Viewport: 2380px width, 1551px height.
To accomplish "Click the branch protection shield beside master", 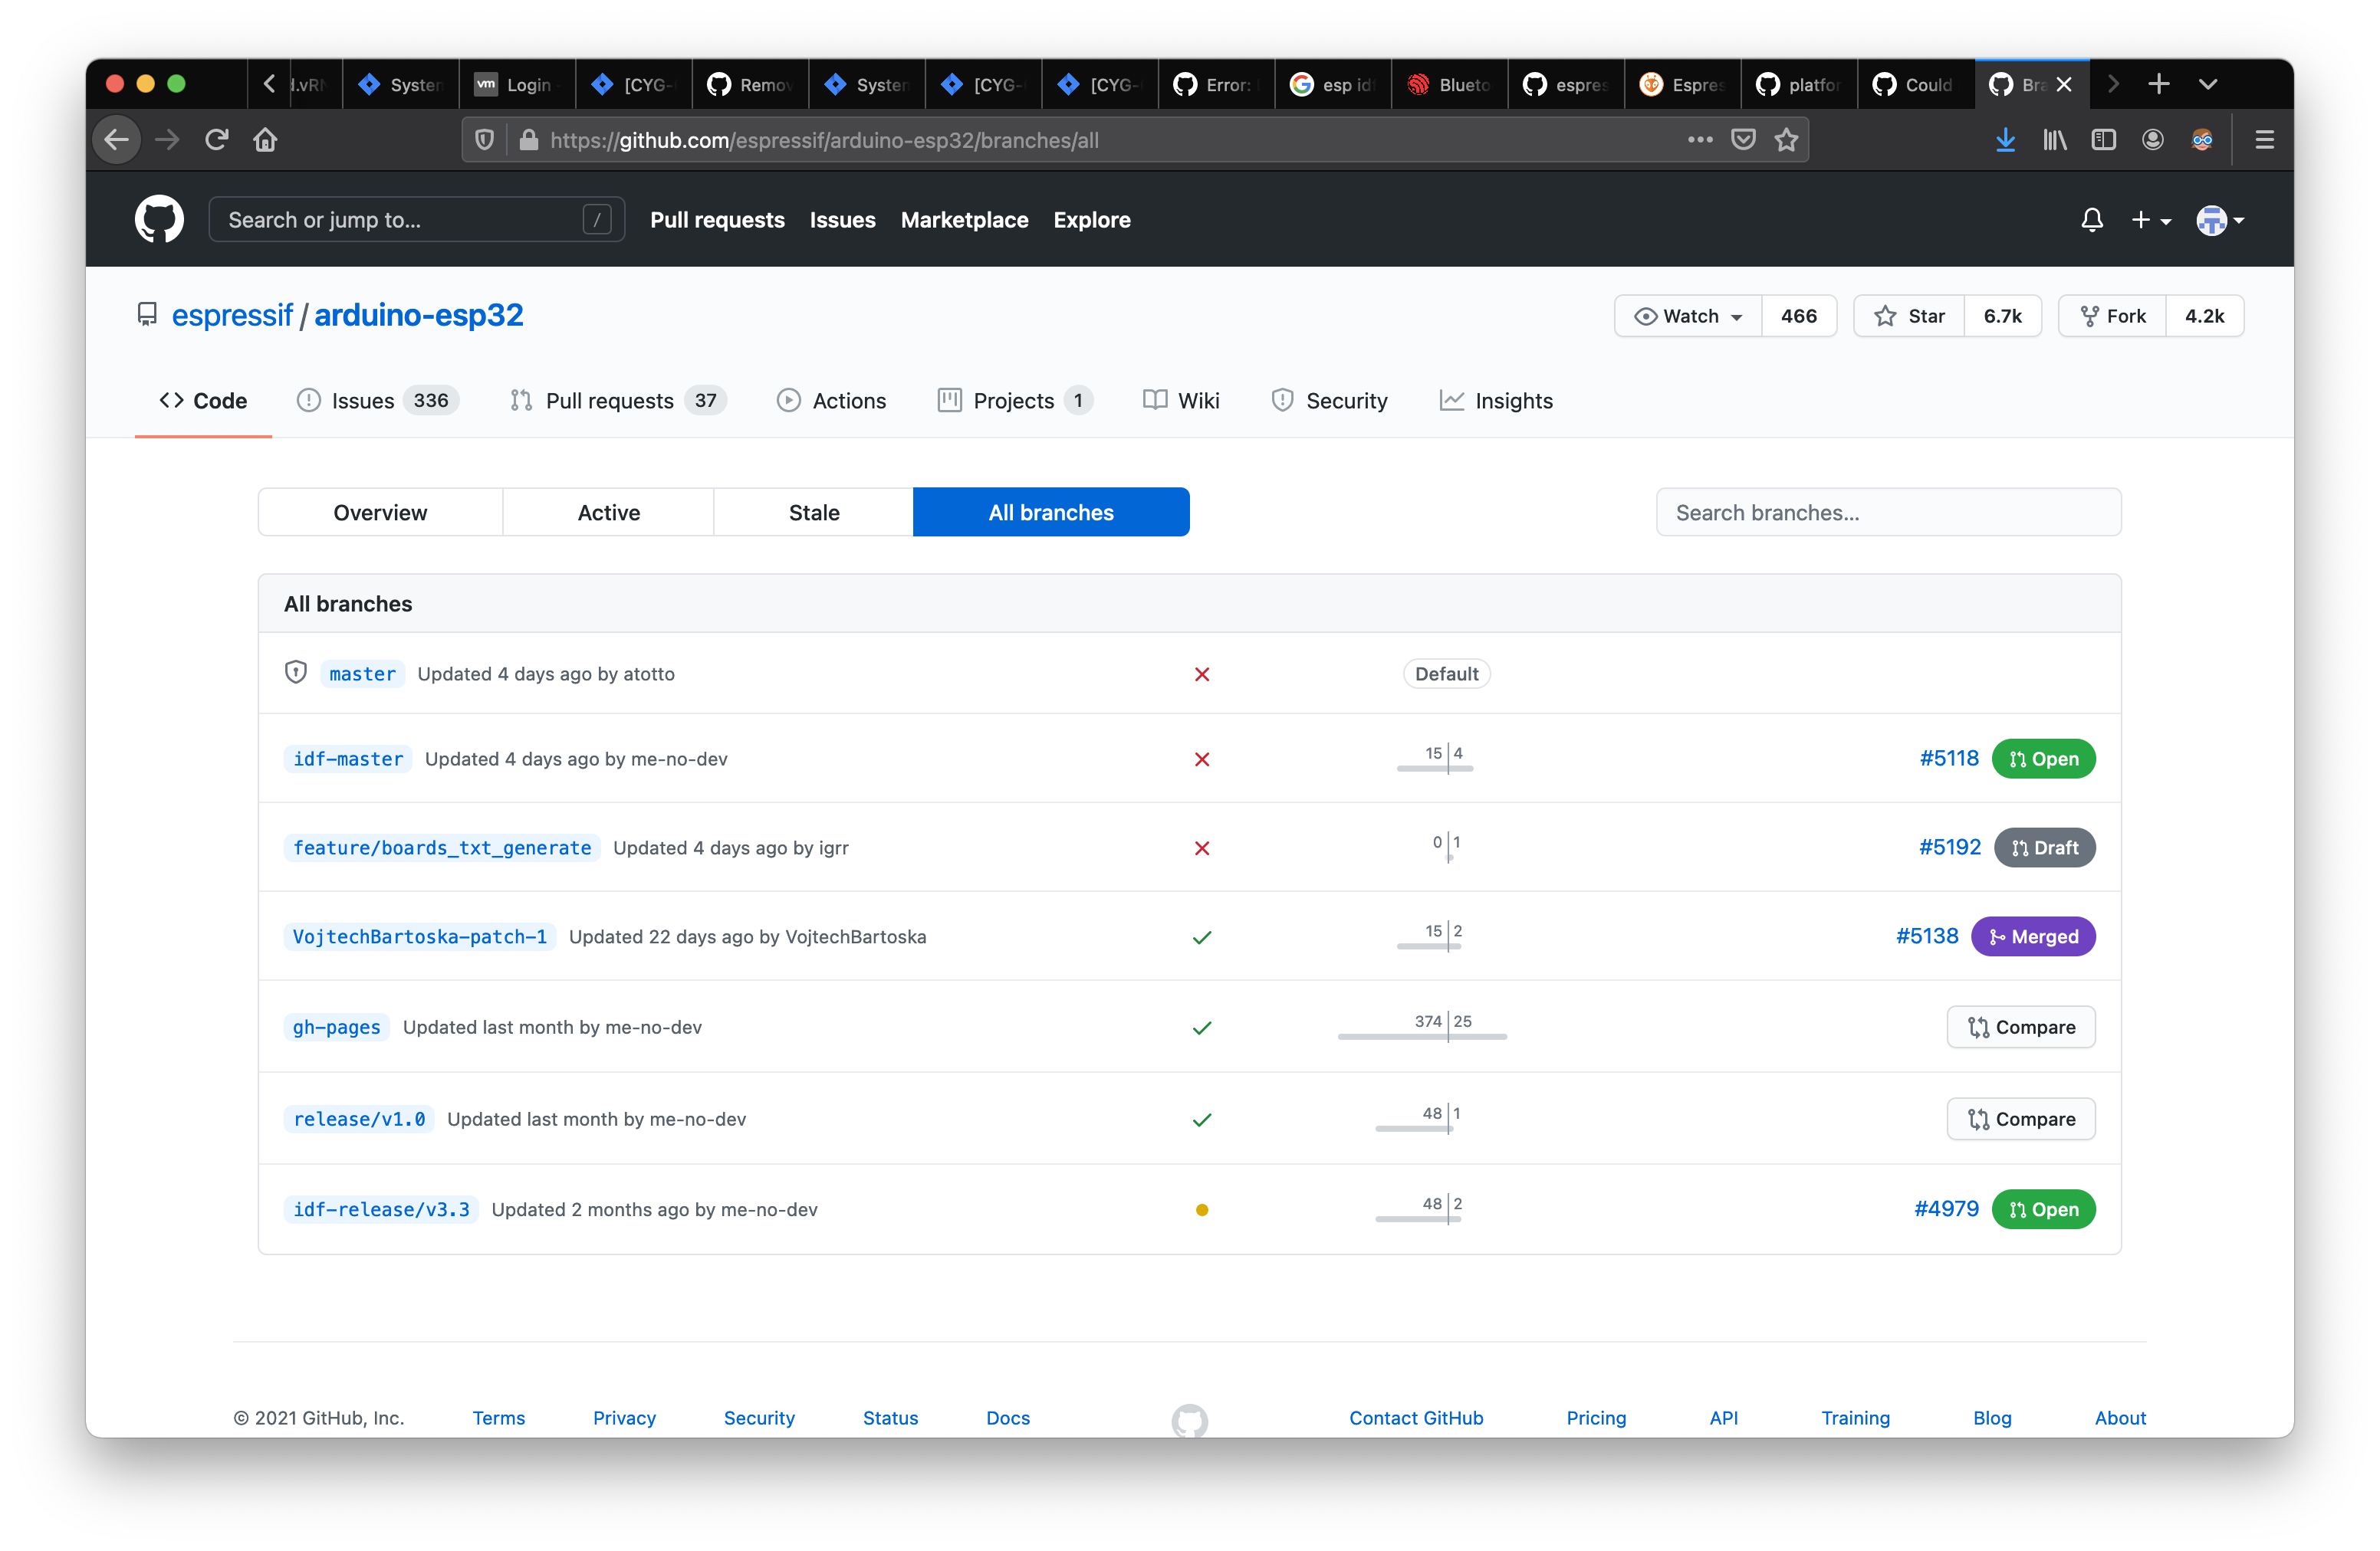I will [295, 673].
